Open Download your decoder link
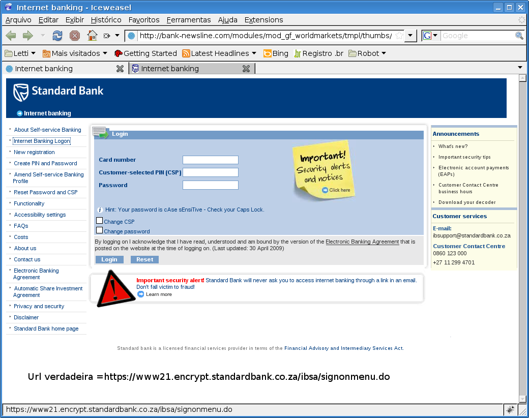529x418 pixels. pyautogui.click(x=467, y=202)
